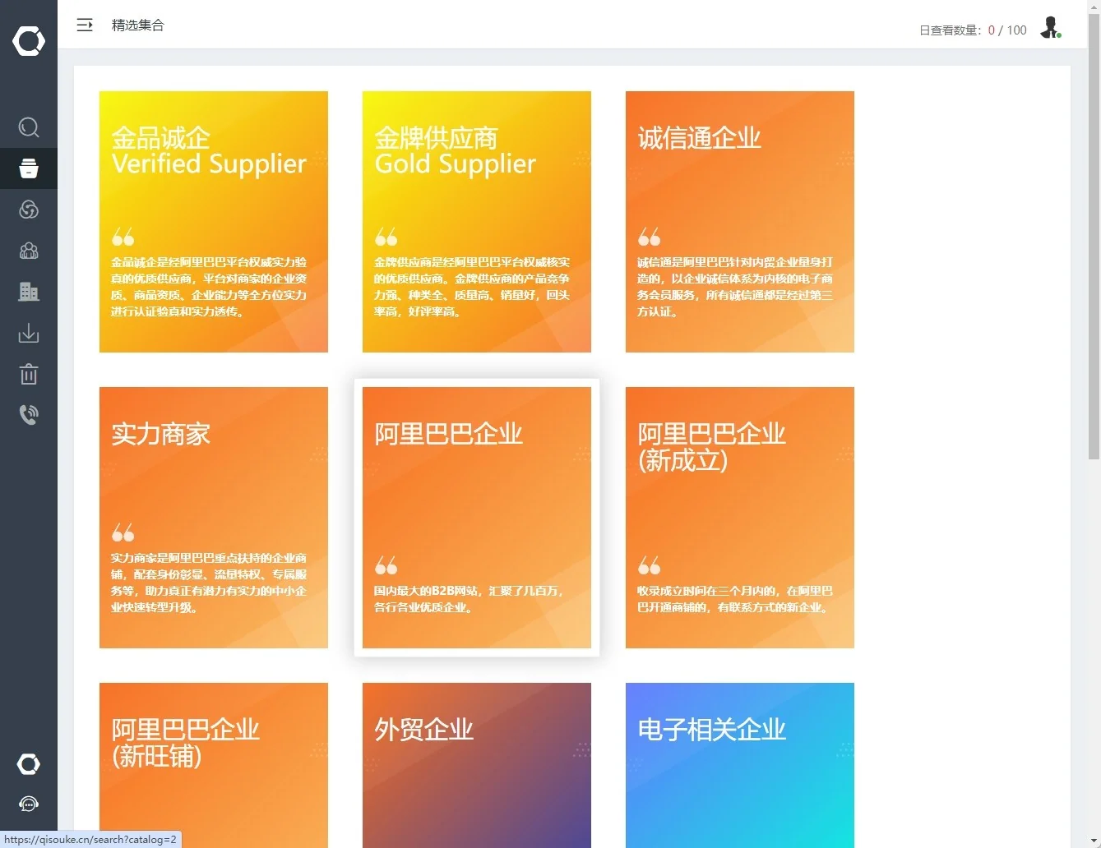Image resolution: width=1101 pixels, height=848 pixels.
Task: Click the 日查看数量 0 / 100 counter
Action: click(973, 30)
